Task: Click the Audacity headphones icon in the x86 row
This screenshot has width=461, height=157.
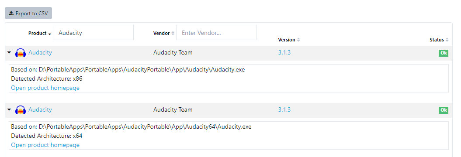Action: click(21, 53)
